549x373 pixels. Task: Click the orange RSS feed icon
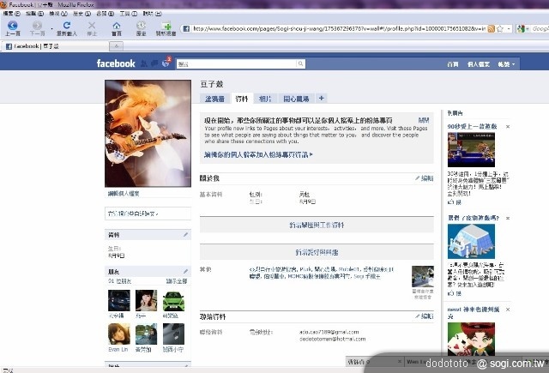tap(492, 28)
